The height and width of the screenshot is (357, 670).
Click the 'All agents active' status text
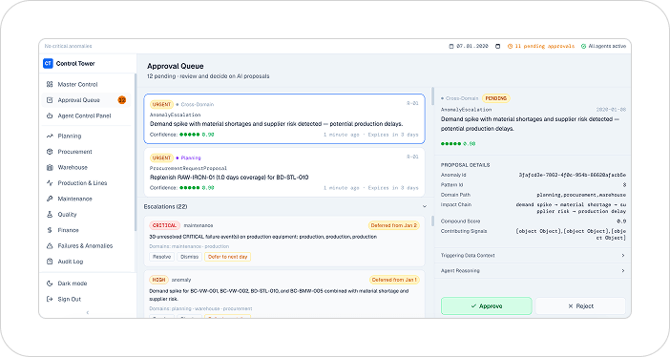tap(607, 46)
